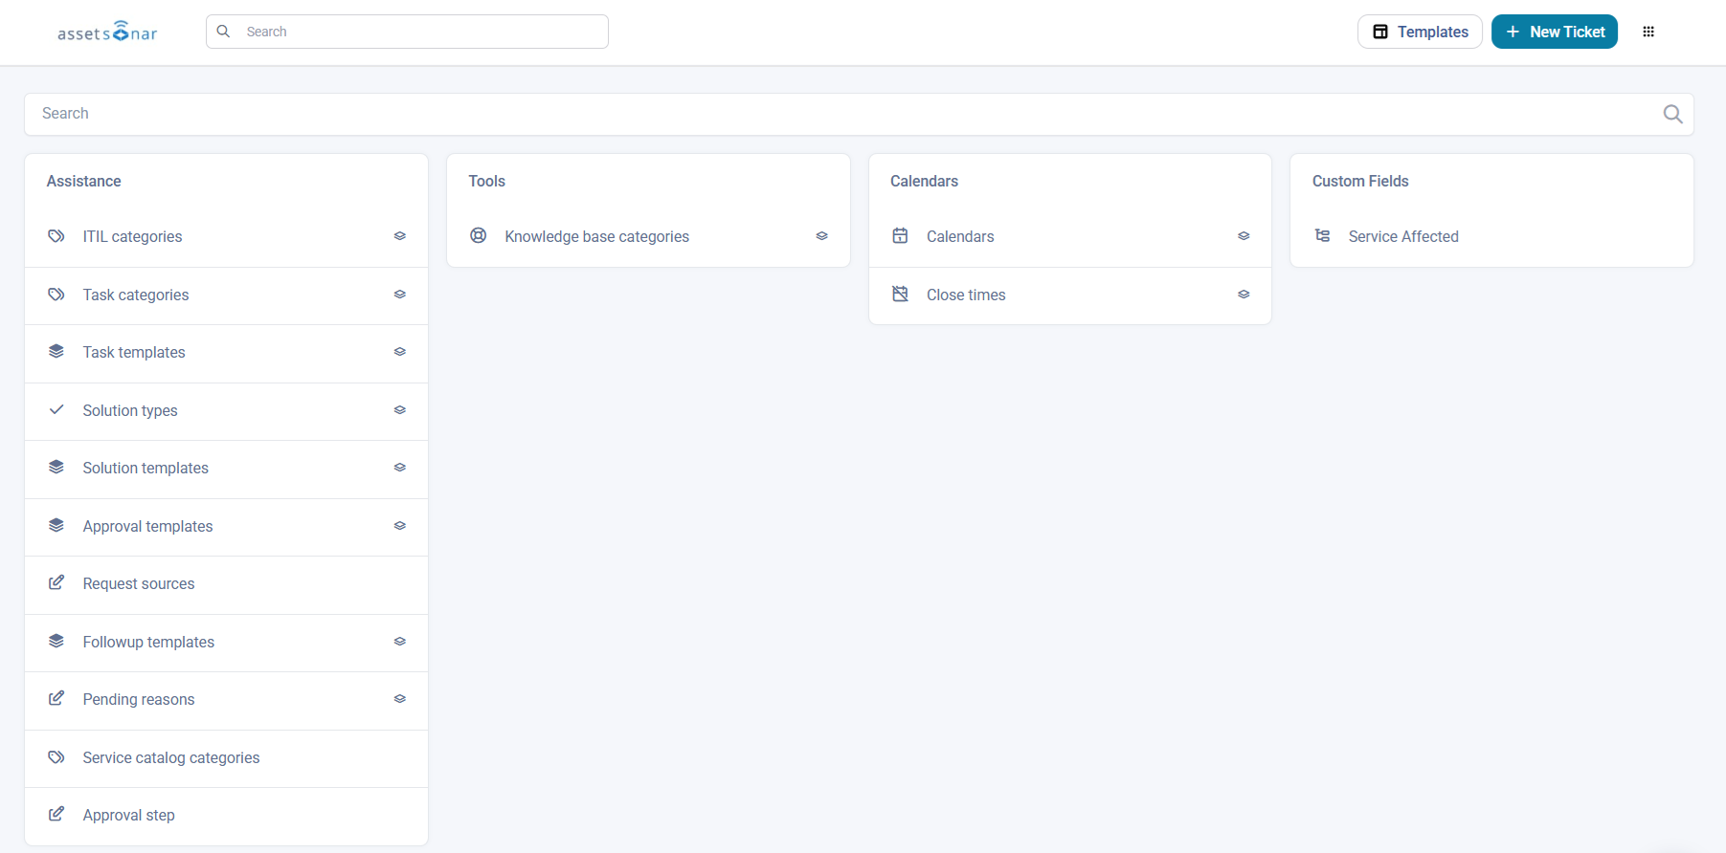Open Pending reasons

(139, 700)
